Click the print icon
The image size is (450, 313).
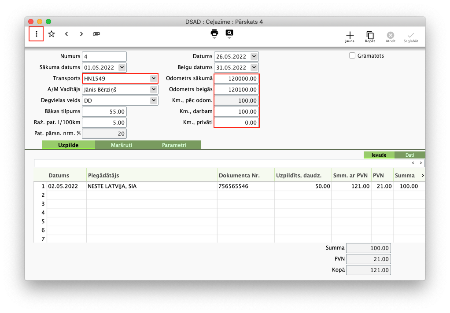(x=214, y=33)
